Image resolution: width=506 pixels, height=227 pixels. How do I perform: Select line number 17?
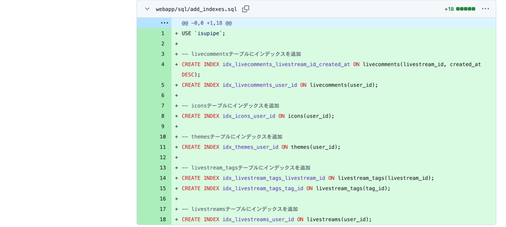(163, 209)
